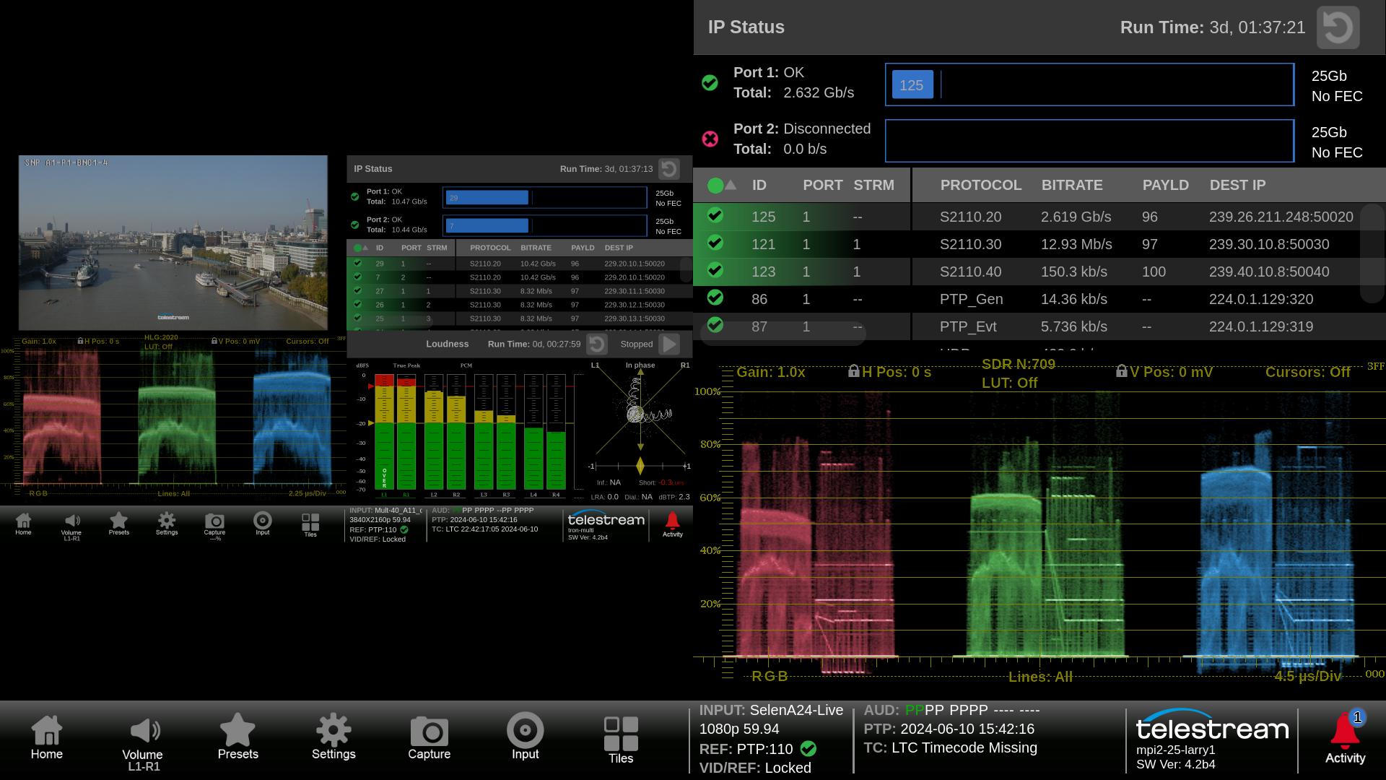The height and width of the screenshot is (780, 1386).
Task: Select the blue 125 stream block in Port 1 bar
Action: (x=912, y=84)
